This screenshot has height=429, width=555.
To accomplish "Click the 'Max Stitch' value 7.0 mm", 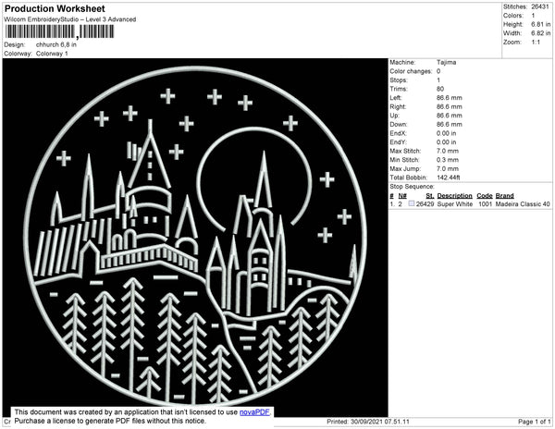I will [448, 151].
